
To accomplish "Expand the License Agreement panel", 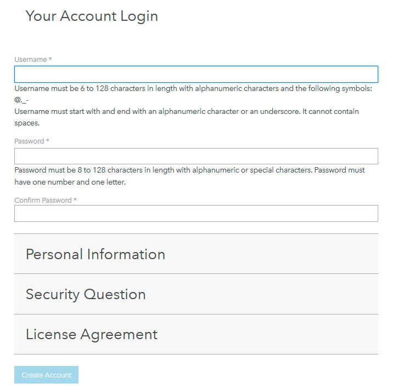I will coord(196,334).
